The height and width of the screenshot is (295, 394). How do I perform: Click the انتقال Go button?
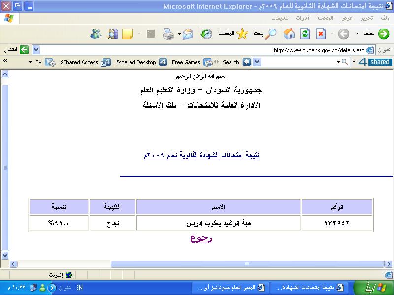19,50
